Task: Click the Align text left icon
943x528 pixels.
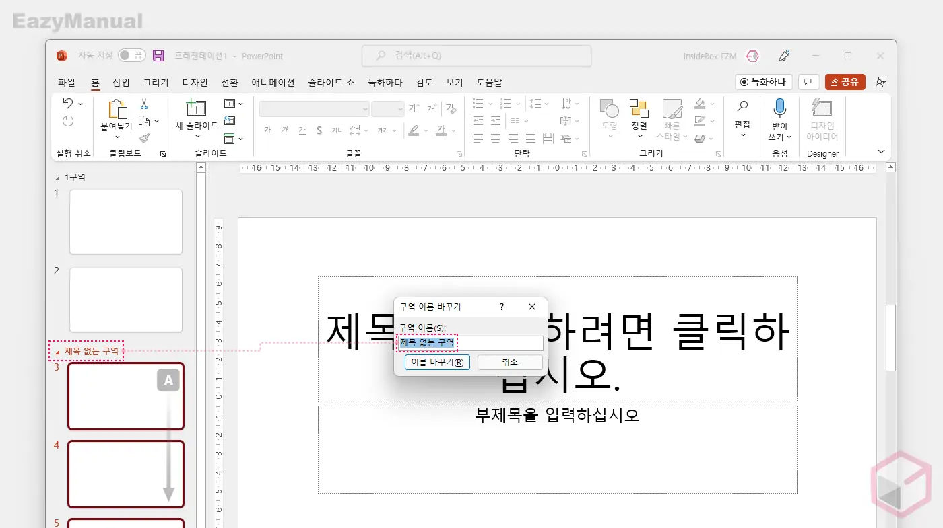Action: pos(478,138)
